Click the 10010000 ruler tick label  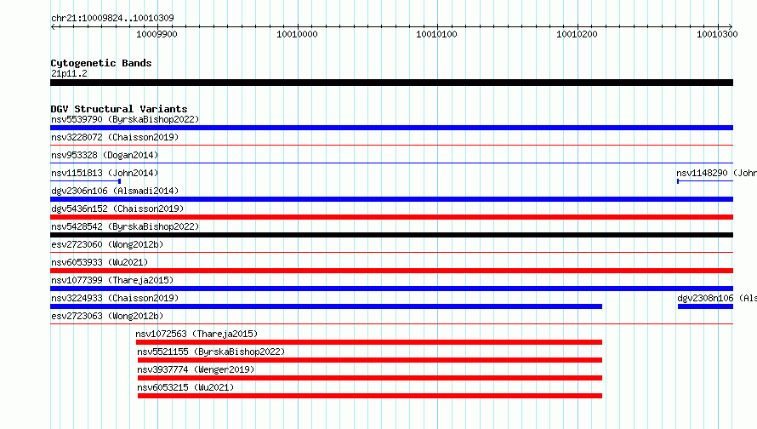pos(297,34)
